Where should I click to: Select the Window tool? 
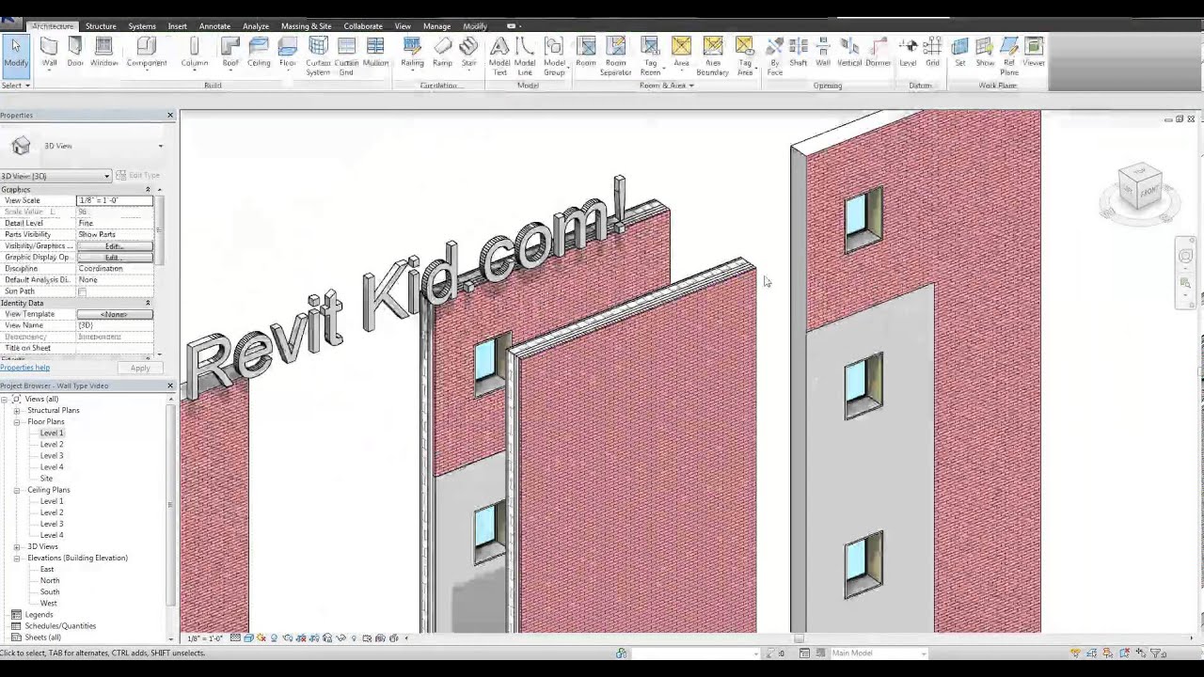click(x=104, y=52)
